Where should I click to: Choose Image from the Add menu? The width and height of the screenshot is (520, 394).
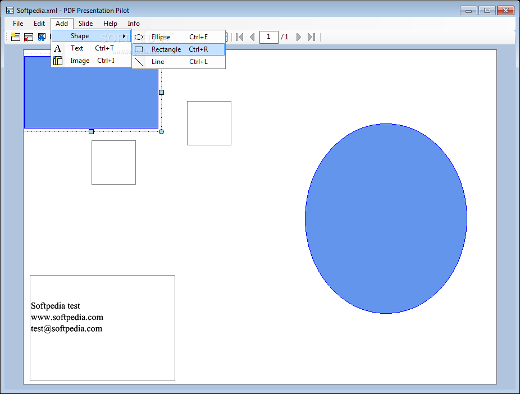[x=92, y=61]
